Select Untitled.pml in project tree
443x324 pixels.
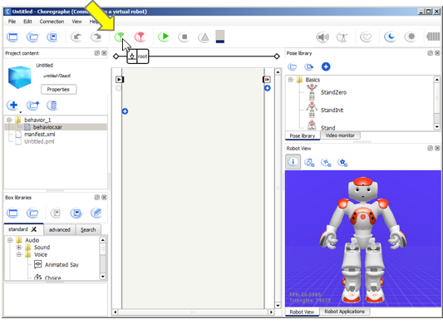(39, 141)
